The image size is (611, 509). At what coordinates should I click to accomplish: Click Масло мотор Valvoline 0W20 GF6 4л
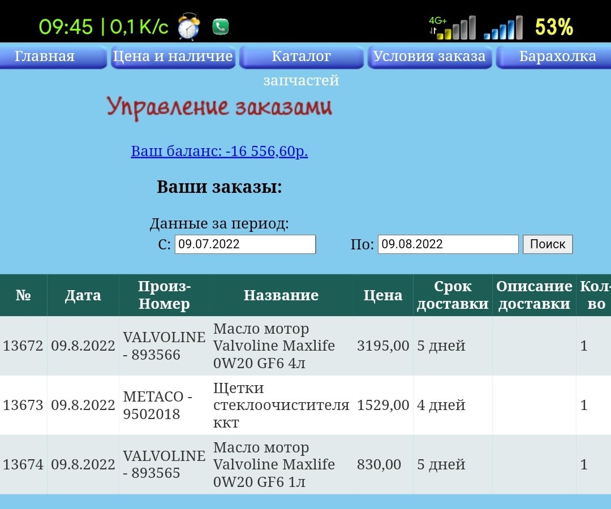[x=274, y=346]
